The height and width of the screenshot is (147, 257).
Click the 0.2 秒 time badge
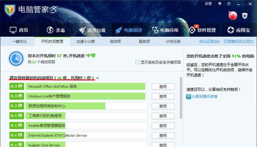click(17, 106)
